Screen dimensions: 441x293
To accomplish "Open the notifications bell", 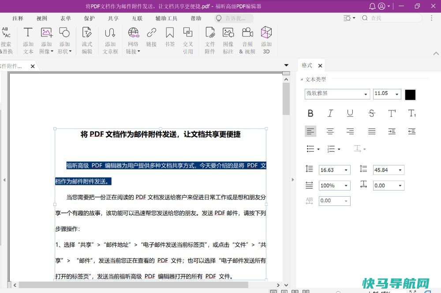I will (372, 6).
